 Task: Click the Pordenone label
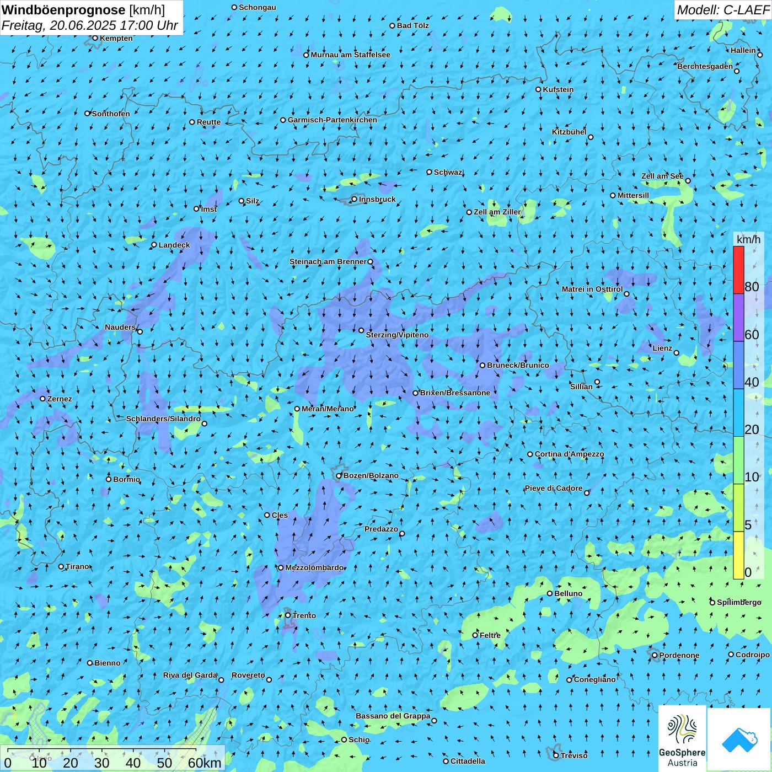679,655
